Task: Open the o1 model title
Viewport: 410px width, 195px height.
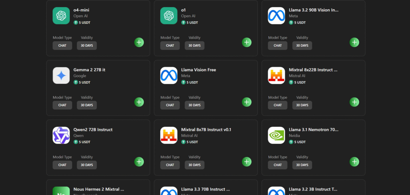Action: coord(183,10)
